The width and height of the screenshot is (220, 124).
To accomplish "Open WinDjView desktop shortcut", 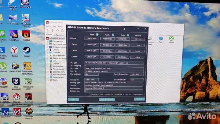I will coord(14,35).
